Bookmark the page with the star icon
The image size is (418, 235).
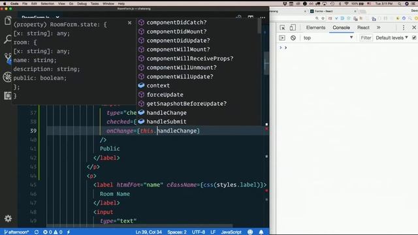click(323, 18)
